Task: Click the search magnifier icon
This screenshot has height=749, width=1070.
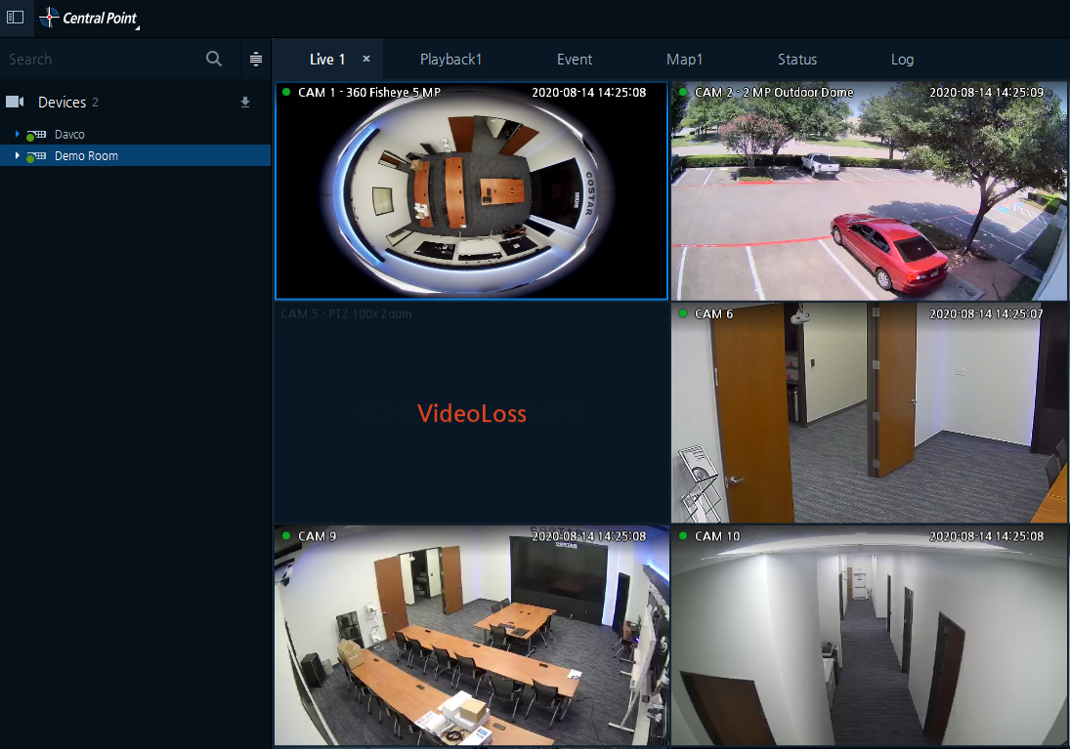Action: [x=214, y=60]
